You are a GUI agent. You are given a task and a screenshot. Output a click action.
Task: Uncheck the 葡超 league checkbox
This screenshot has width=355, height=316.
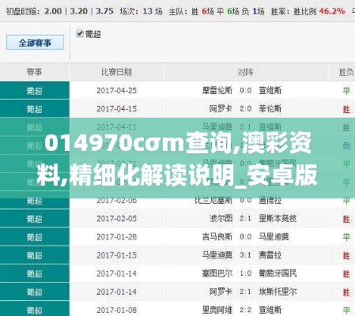(79, 34)
